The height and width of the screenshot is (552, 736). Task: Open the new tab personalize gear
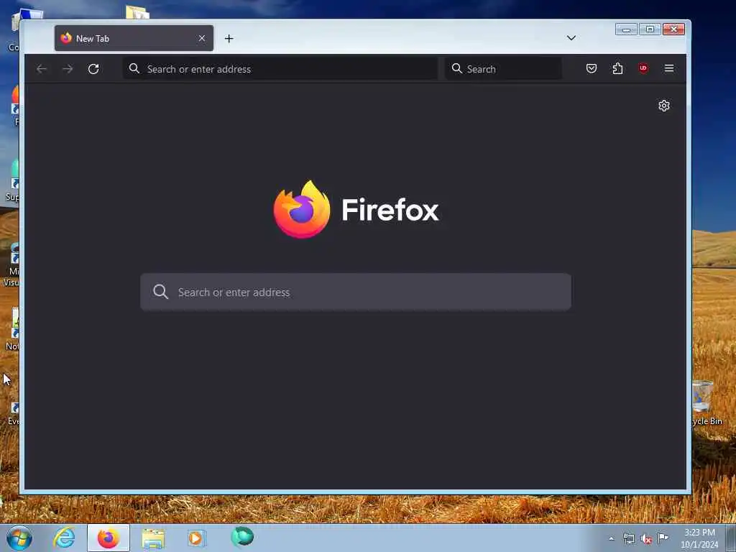[x=663, y=106]
